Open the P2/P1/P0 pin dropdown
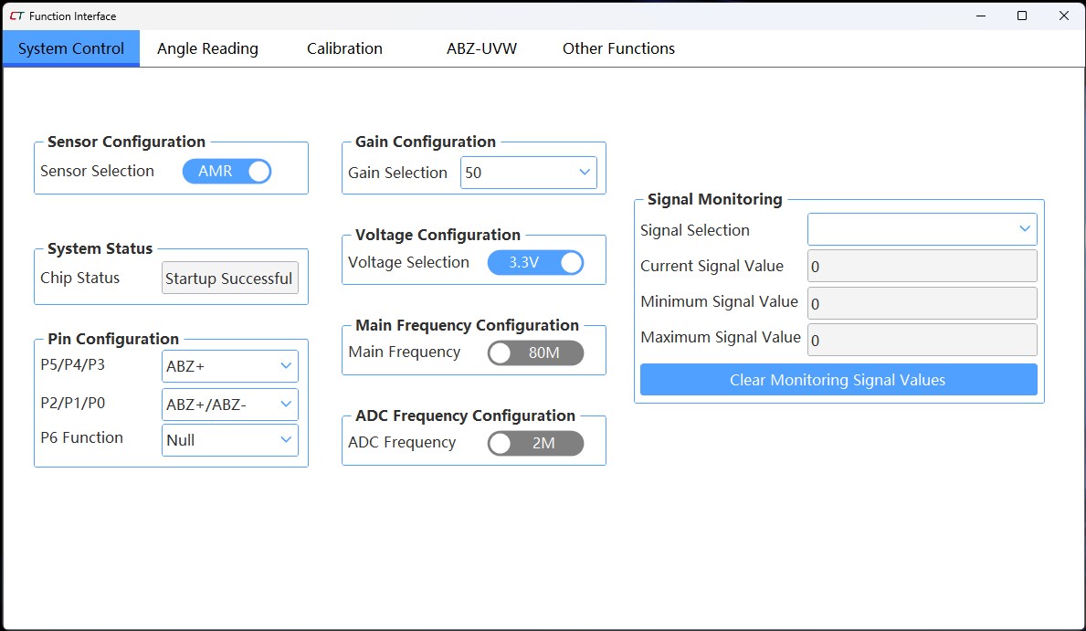Screen dimensions: 1086x631 pyautogui.click(x=229, y=404)
